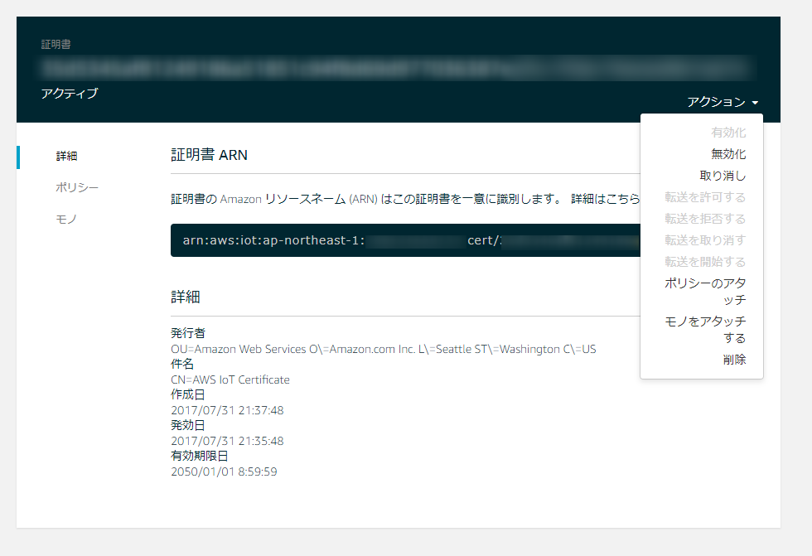The height and width of the screenshot is (556, 812).
Task: Click the greyed-out 有効化 menu entry
Action: [x=727, y=133]
